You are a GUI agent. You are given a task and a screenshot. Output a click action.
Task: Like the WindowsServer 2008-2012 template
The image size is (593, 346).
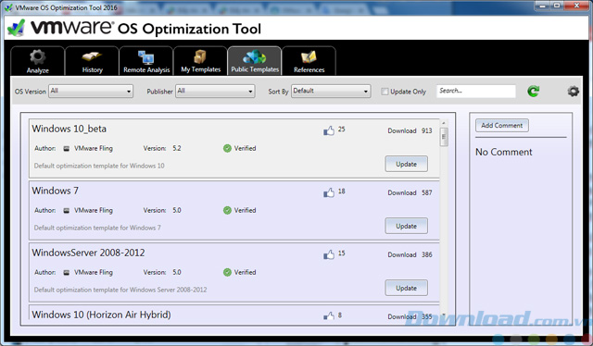[329, 254]
